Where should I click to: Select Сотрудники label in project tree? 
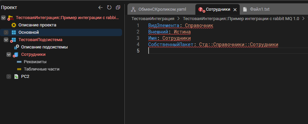click(x=33, y=54)
